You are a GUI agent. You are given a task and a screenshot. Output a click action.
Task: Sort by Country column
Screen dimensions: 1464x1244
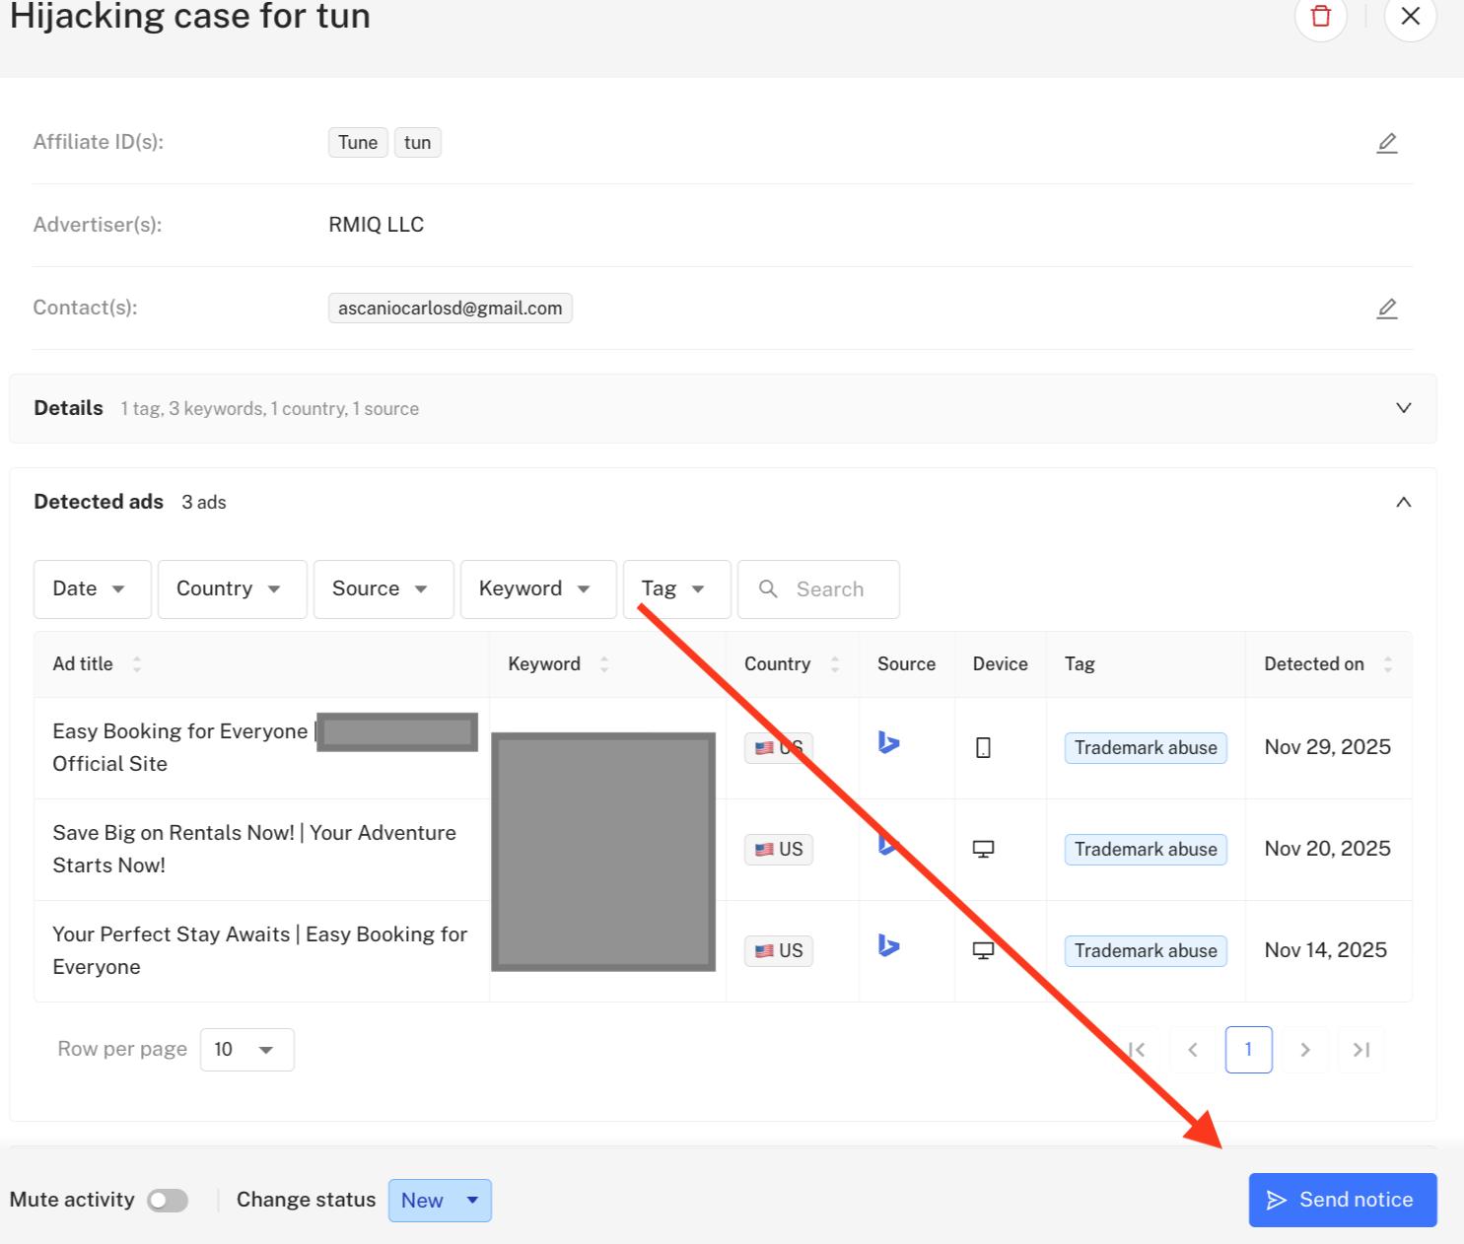tap(835, 664)
